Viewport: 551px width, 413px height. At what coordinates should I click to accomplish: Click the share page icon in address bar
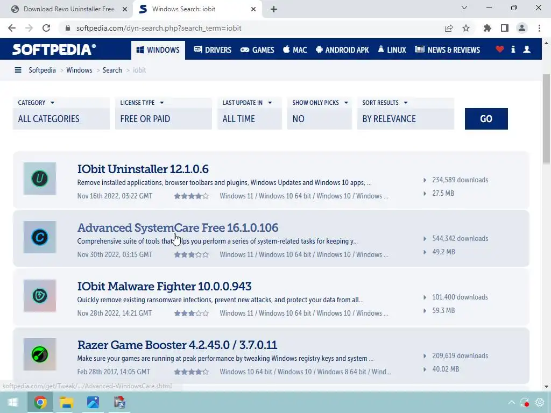point(449,28)
